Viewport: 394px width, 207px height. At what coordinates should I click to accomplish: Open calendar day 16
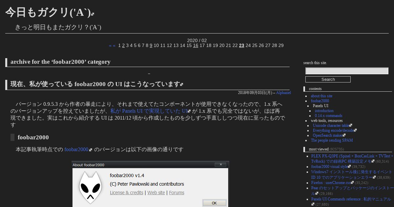(x=196, y=45)
